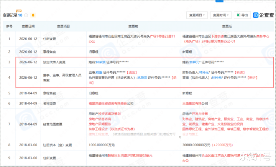Click 1000.000000万元 value in row 8

pyautogui.click(x=102, y=145)
